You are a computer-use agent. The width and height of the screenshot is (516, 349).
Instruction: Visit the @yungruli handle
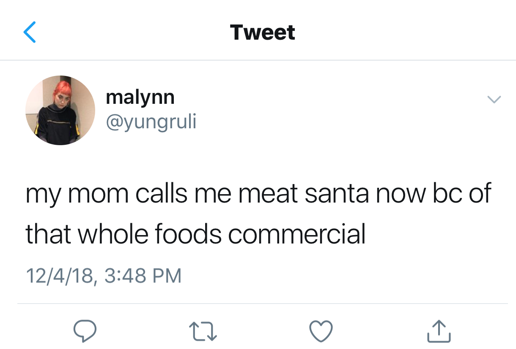tap(151, 122)
